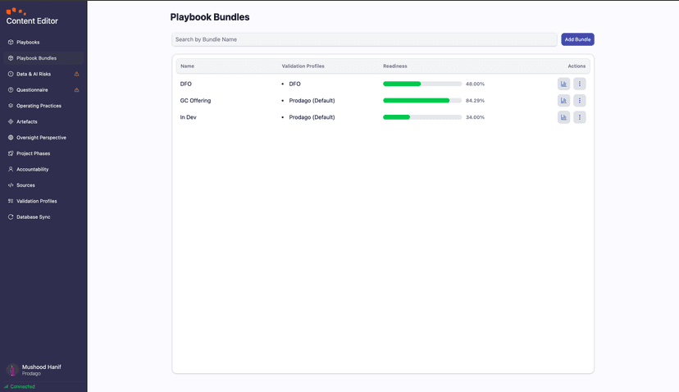Image resolution: width=679 pixels, height=392 pixels.
Task: Open chart icon for DFO bundle
Action: pyautogui.click(x=563, y=84)
